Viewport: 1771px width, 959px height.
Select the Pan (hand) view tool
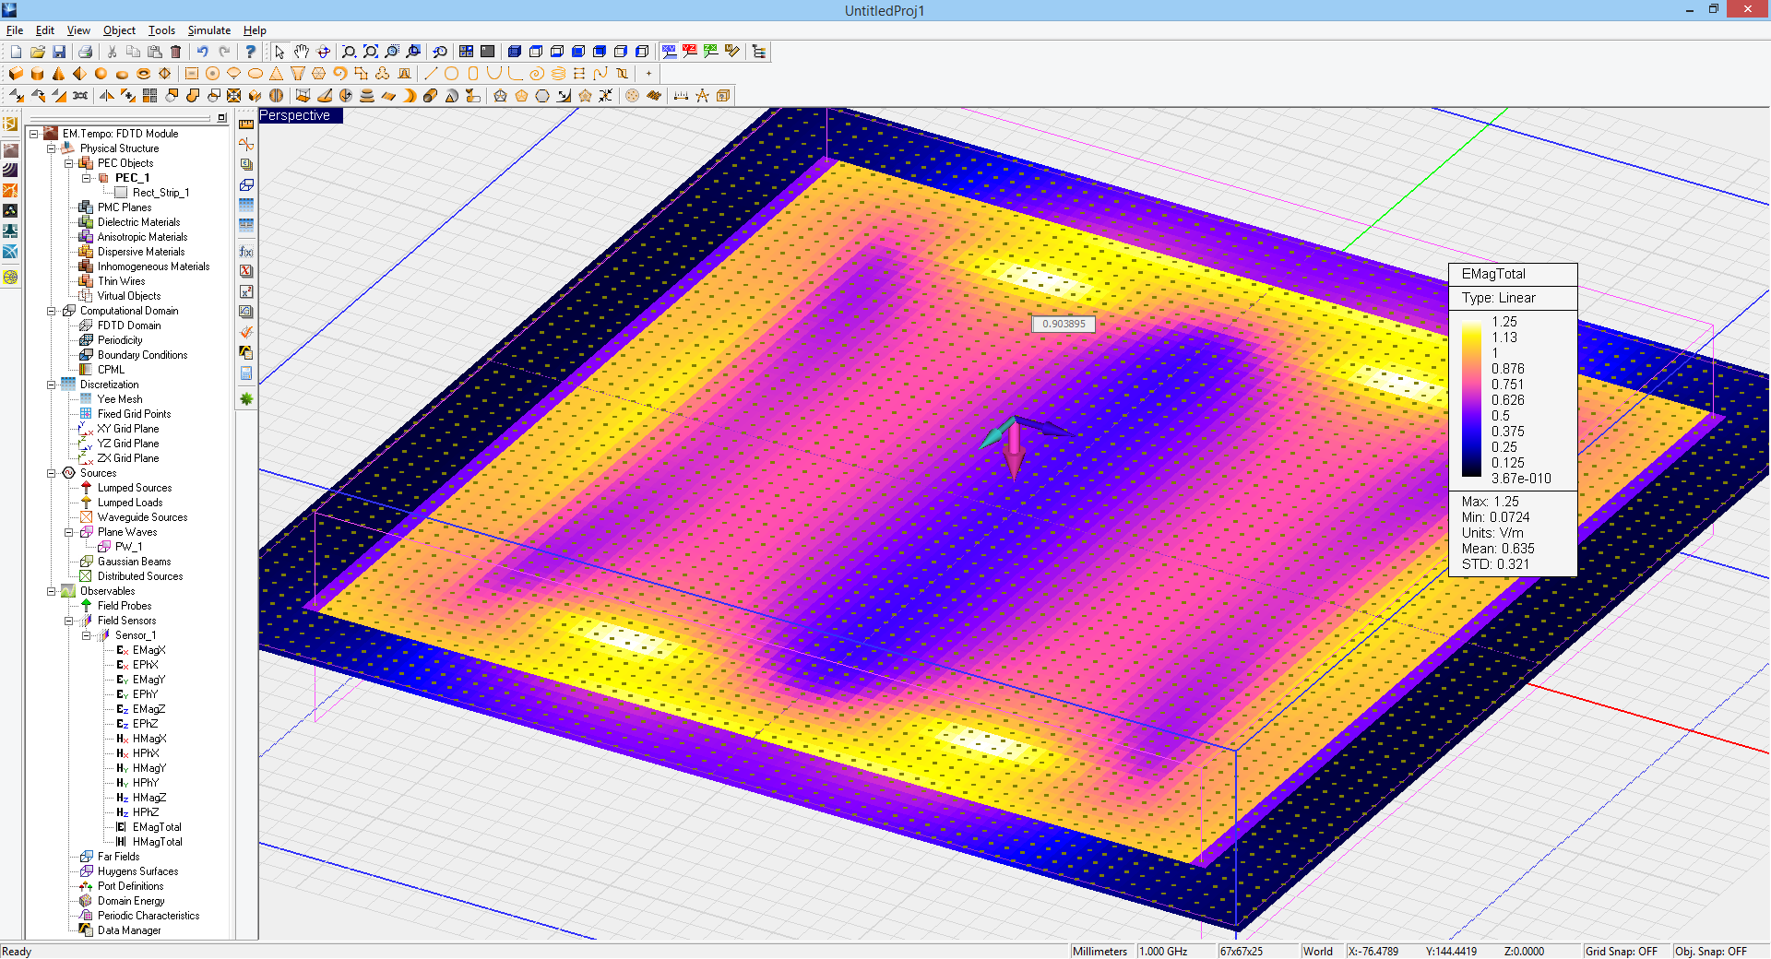[x=302, y=52]
